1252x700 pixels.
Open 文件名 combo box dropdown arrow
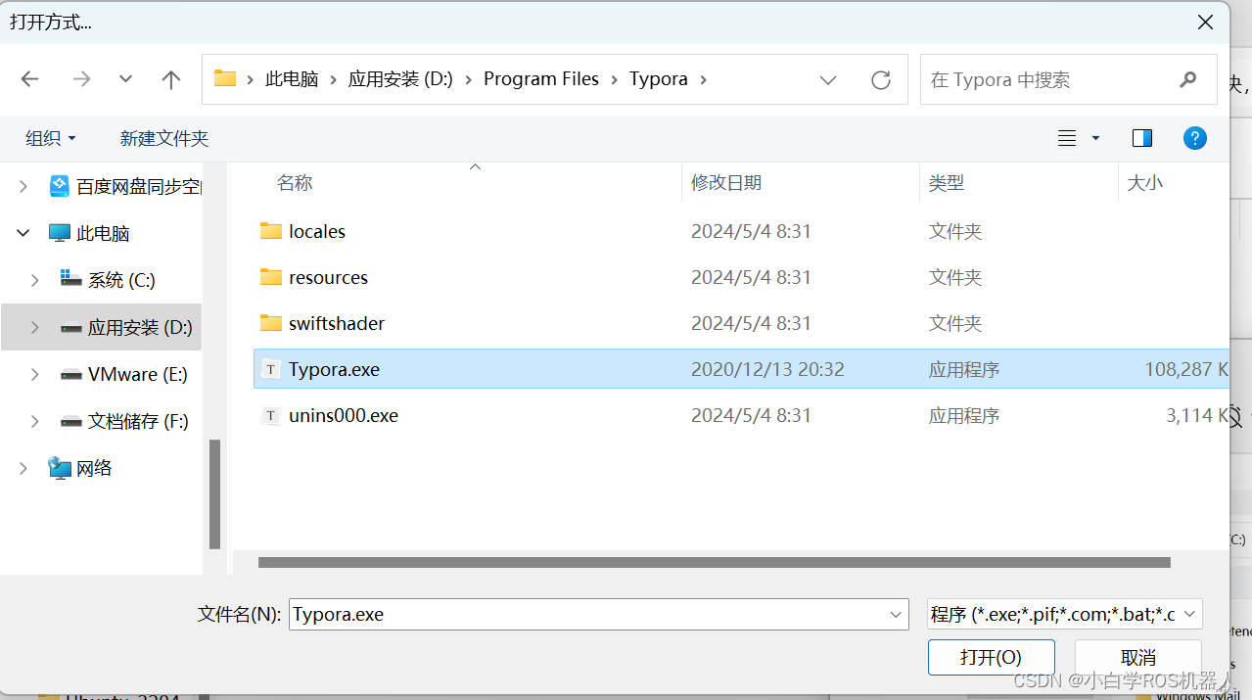point(897,614)
